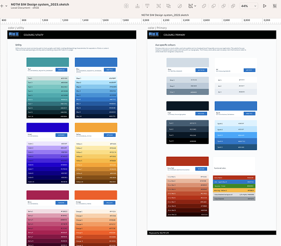Select the large Gray primary swatch
281x246 pixels.
point(188,63)
